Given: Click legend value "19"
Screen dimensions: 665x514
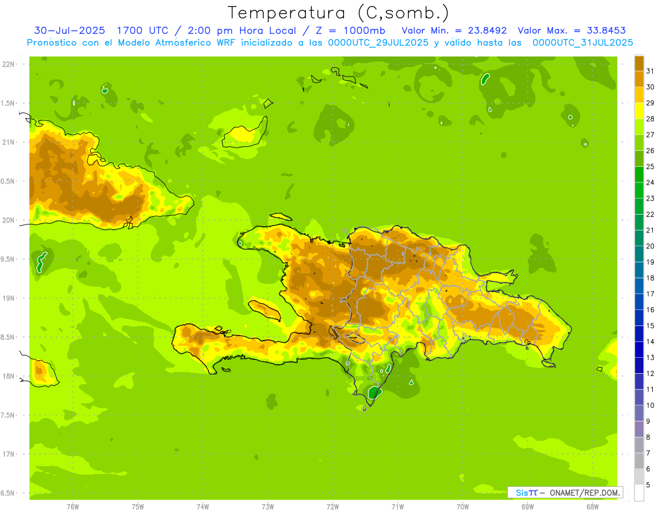Looking at the screenshot, I should [x=651, y=262].
